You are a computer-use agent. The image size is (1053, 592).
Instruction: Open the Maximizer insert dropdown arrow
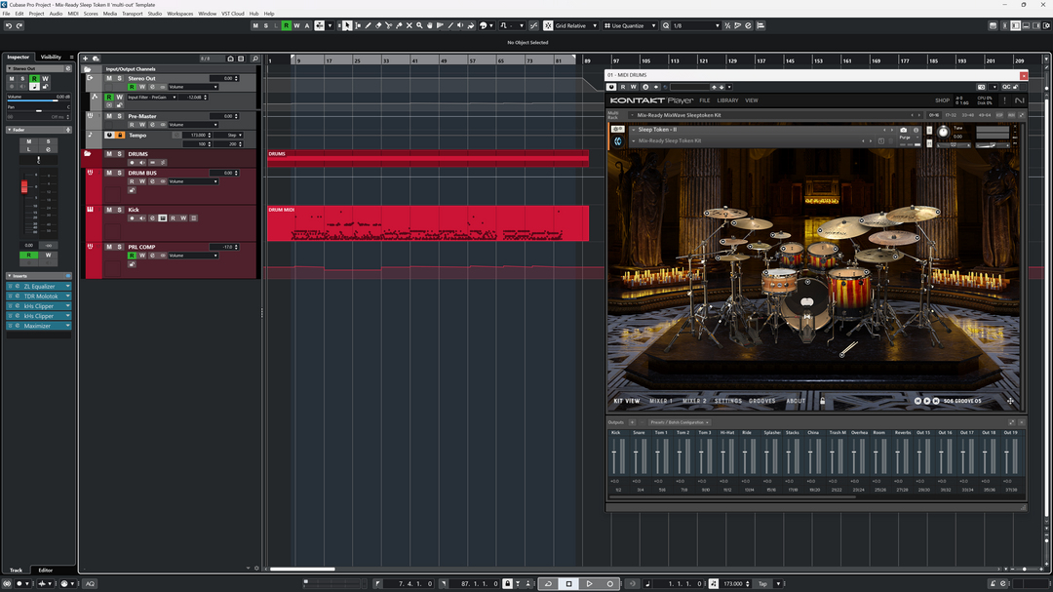[68, 326]
